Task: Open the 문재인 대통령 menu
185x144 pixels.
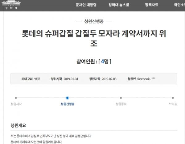Action: pos(86,5)
